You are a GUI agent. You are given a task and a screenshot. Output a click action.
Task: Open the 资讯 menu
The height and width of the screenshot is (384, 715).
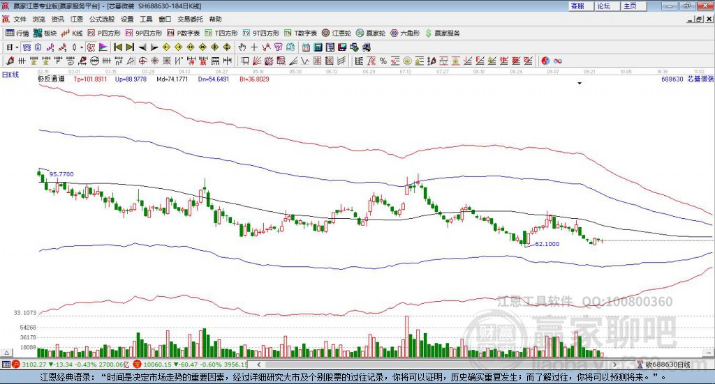[57, 19]
